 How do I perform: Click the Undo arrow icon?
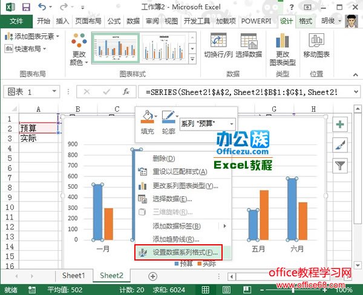point(42,7)
